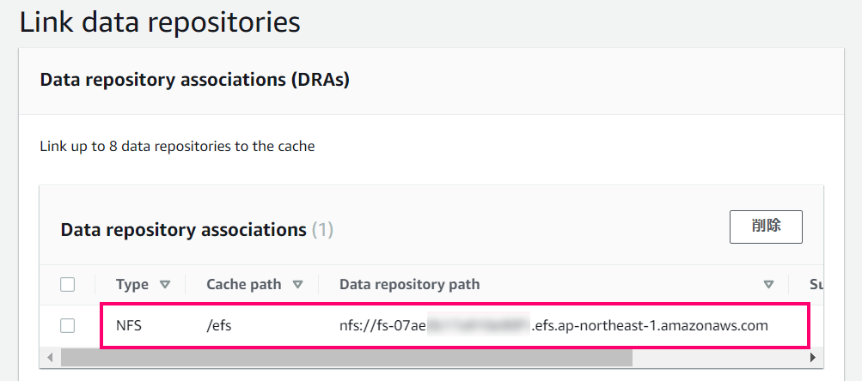Select the NFS type cell
The height and width of the screenshot is (381, 862).
pyautogui.click(x=129, y=325)
